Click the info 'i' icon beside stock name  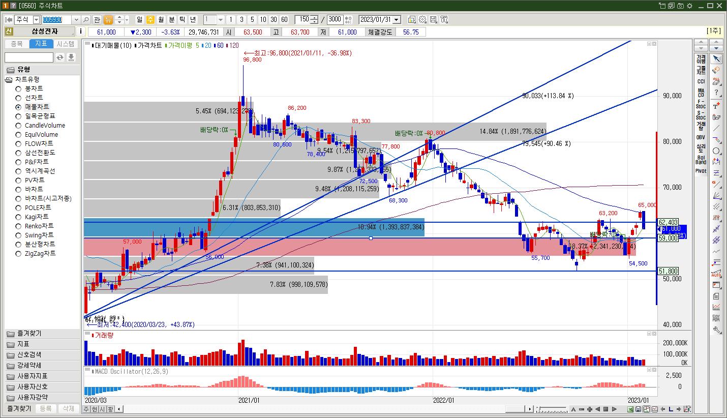point(81,32)
